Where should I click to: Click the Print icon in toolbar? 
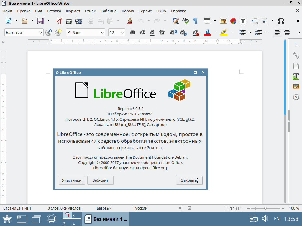(69, 21)
